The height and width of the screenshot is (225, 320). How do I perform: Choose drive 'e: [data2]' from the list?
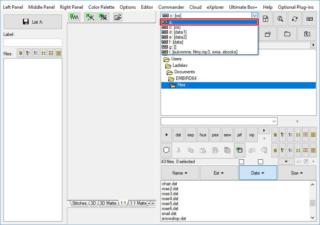pos(210,37)
